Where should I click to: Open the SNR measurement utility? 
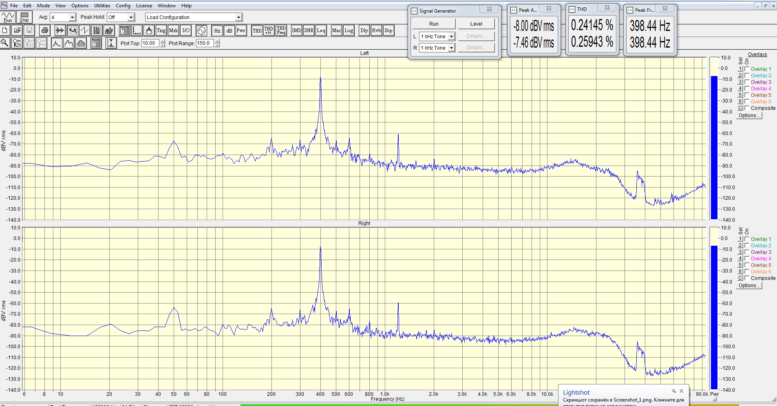point(309,31)
